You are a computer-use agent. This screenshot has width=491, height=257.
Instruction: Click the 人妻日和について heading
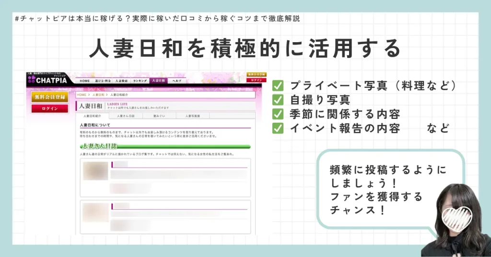pyautogui.click(x=95, y=125)
